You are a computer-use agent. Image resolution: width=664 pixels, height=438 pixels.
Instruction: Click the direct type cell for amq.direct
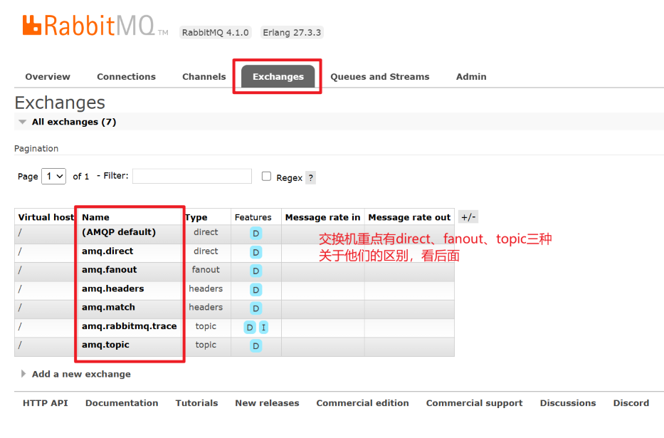coord(206,251)
